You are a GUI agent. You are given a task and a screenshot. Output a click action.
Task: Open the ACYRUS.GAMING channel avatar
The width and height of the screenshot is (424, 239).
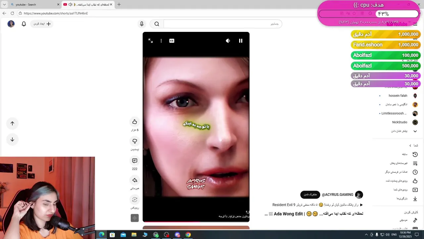click(359, 195)
